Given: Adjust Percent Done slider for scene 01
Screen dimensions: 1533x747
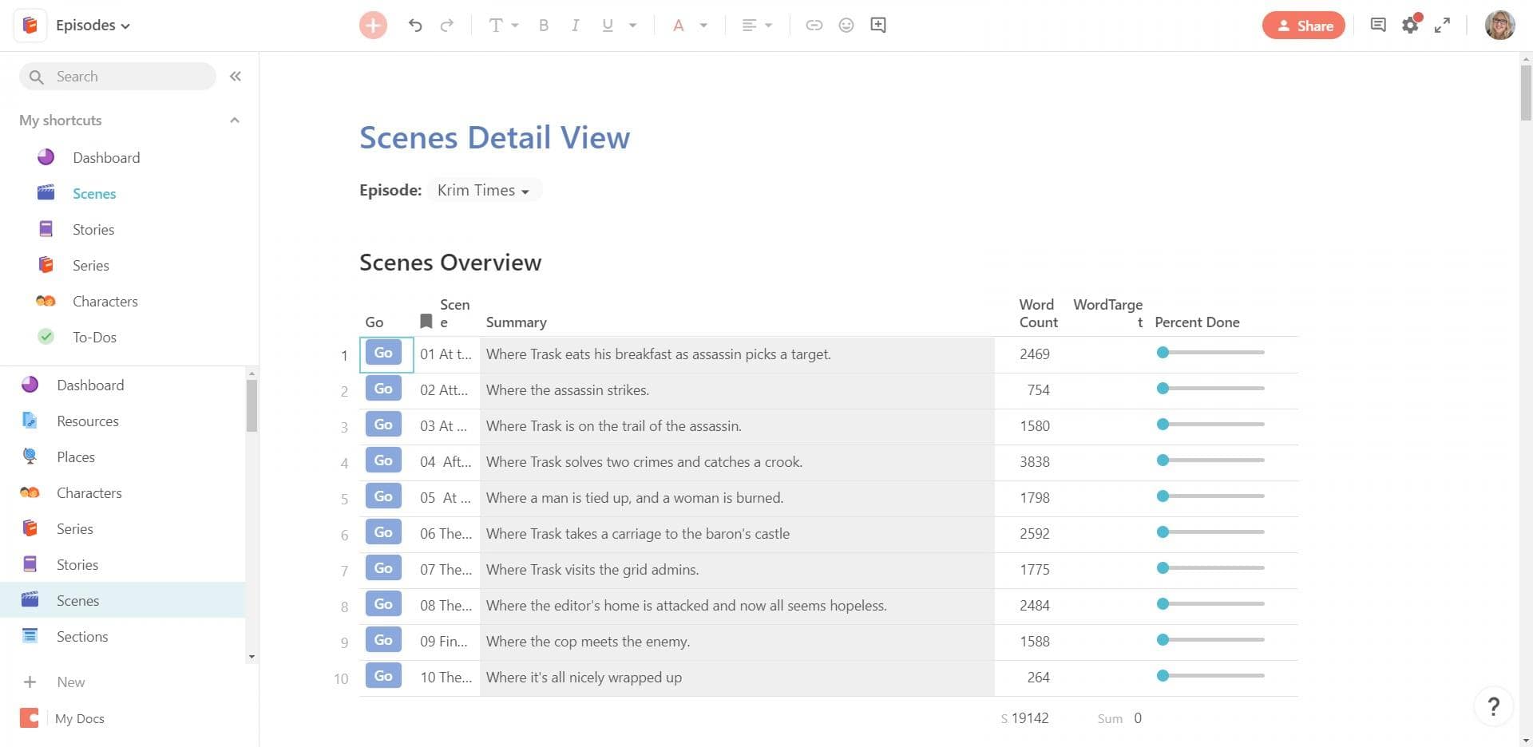Looking at the screenshot, I should (x=1163, y=353).
